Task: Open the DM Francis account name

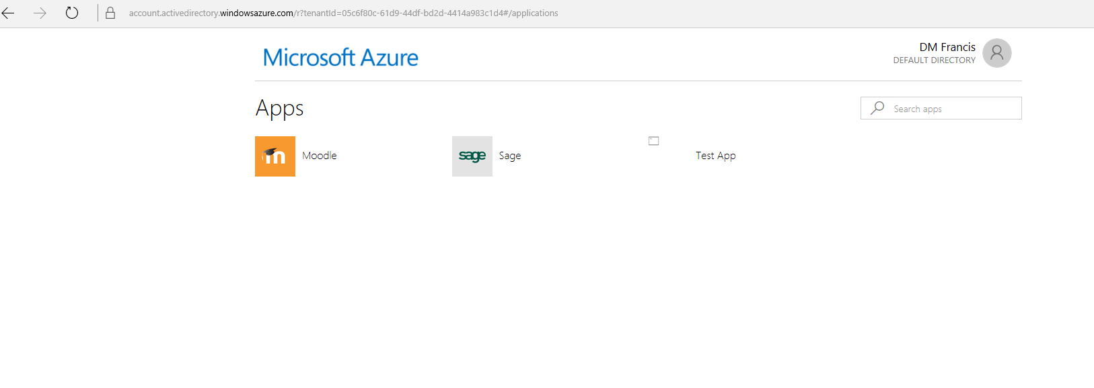Action: coord(947,47)
